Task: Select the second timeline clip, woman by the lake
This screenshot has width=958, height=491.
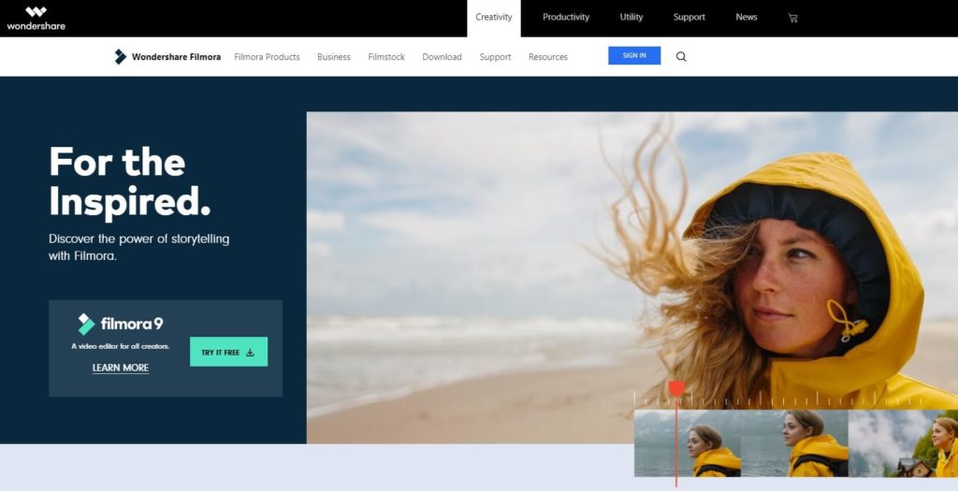Action: (x=794, y=443)
